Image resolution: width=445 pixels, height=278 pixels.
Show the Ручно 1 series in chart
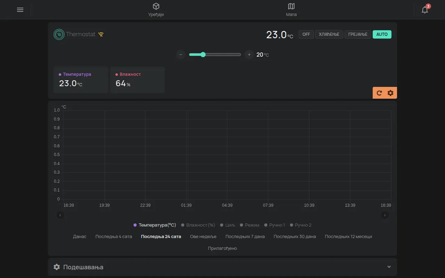tap(275, 225)
